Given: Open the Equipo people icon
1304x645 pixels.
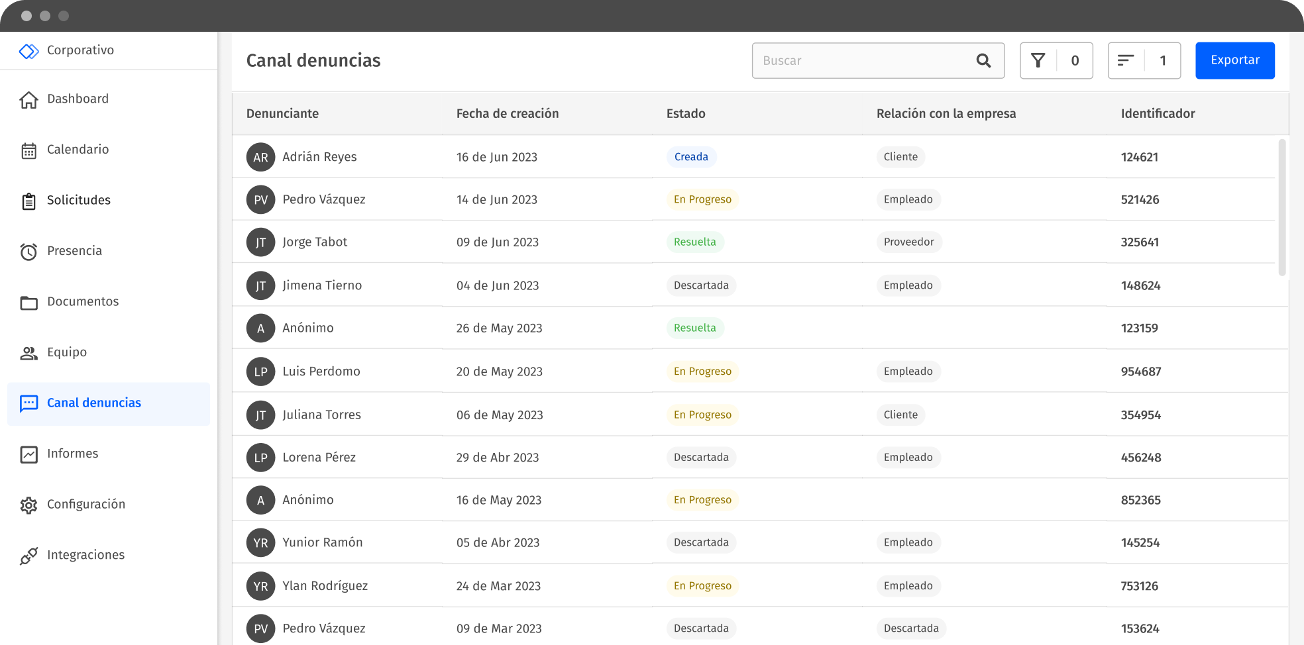Looking at the screenshot, I should click(28, 353).
